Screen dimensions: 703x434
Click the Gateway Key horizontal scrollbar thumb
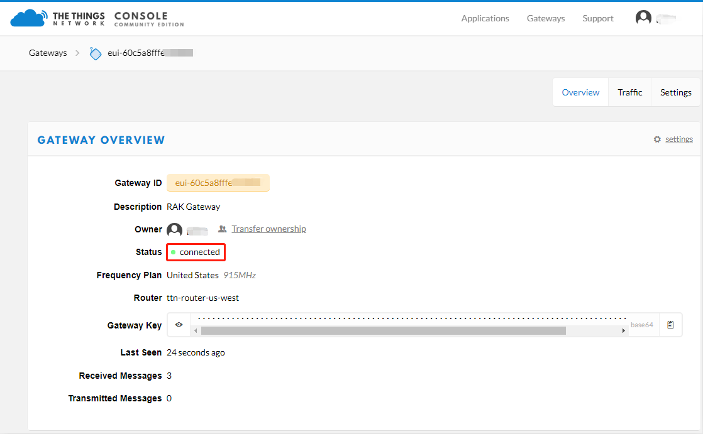(384, 330)
